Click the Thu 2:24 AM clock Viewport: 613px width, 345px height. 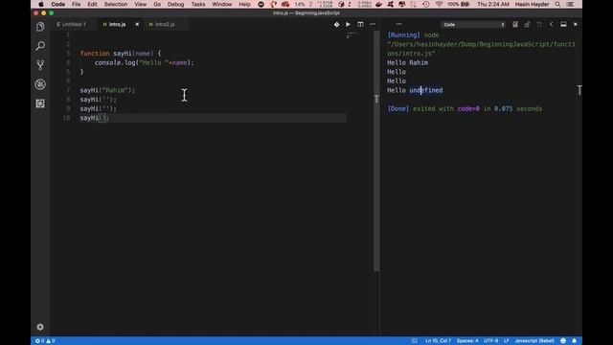(x=493, y=4)
